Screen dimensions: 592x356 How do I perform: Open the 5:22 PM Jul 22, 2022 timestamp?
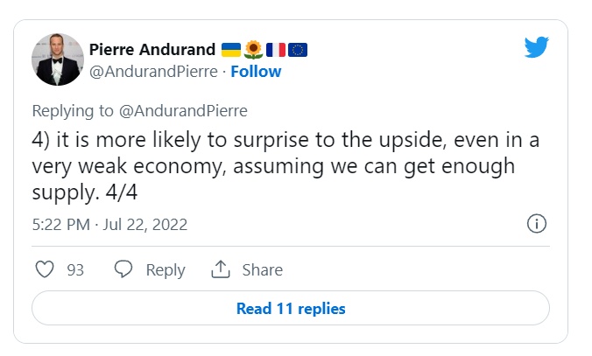click(x=109, y=225)
